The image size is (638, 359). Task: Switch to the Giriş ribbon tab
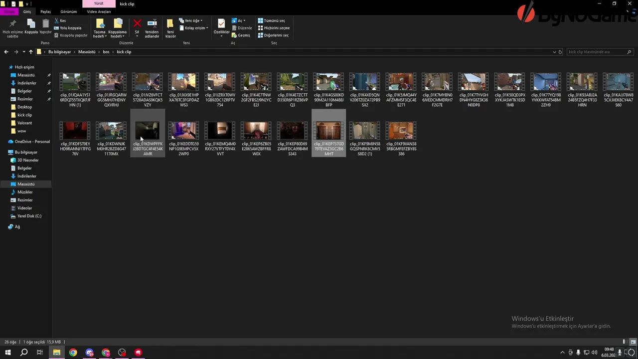pyautogui.click(x=27, y=11)
